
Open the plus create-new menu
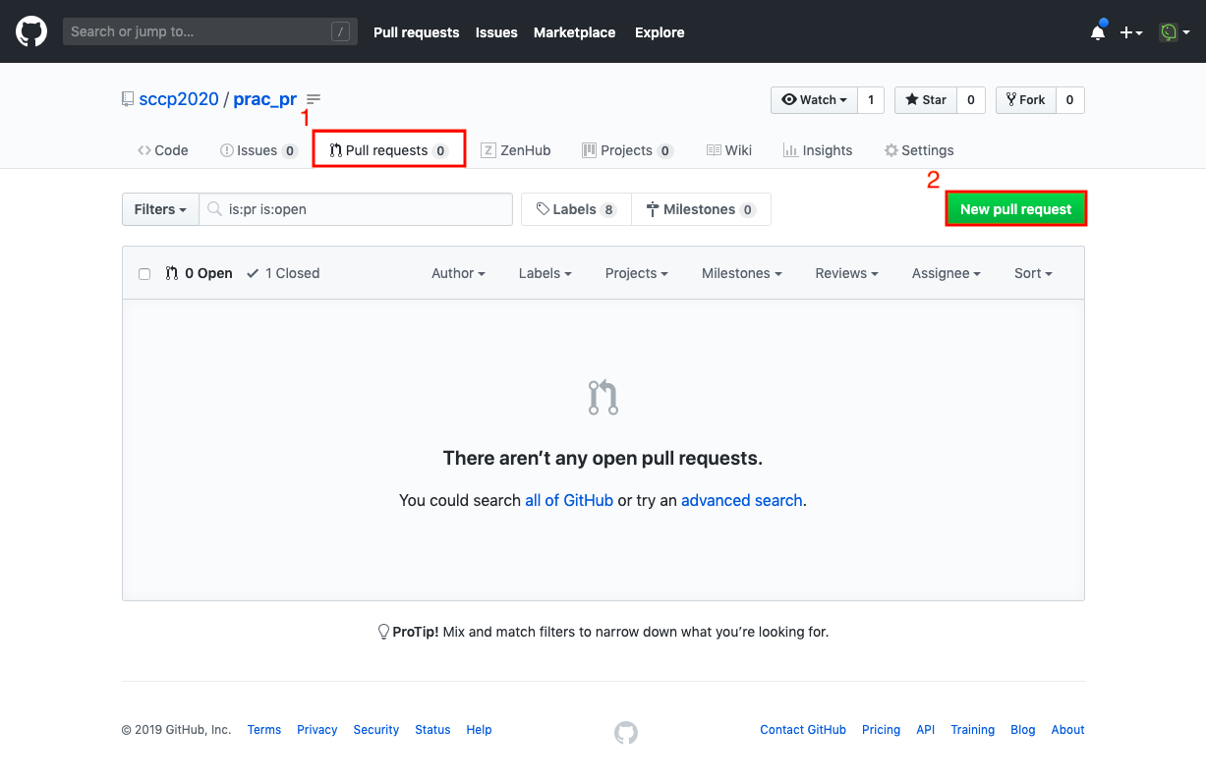point(1130,32)
